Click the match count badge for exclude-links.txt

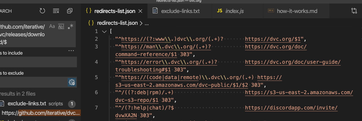(x=72, y=104)
